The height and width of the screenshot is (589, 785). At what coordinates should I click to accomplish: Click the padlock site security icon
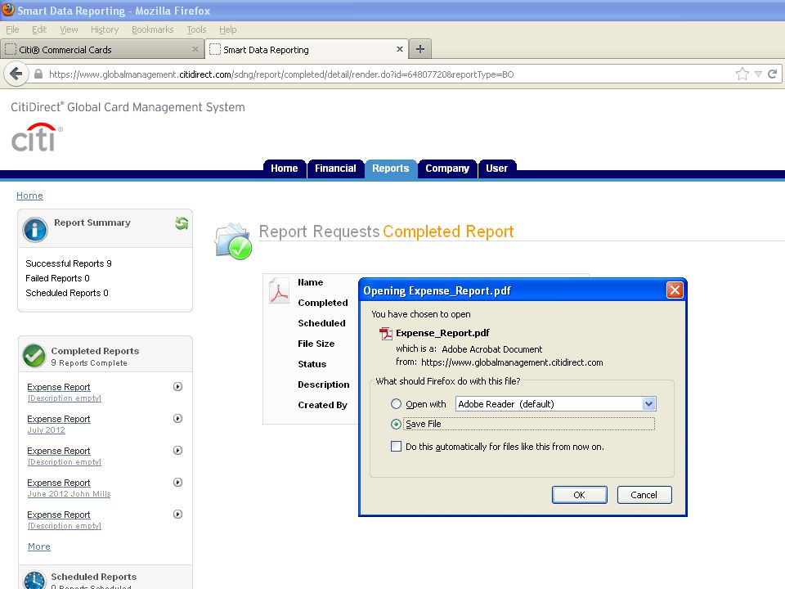coord(38,74)
